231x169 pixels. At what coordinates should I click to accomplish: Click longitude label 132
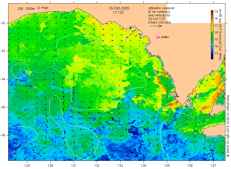tap(97, 166)
